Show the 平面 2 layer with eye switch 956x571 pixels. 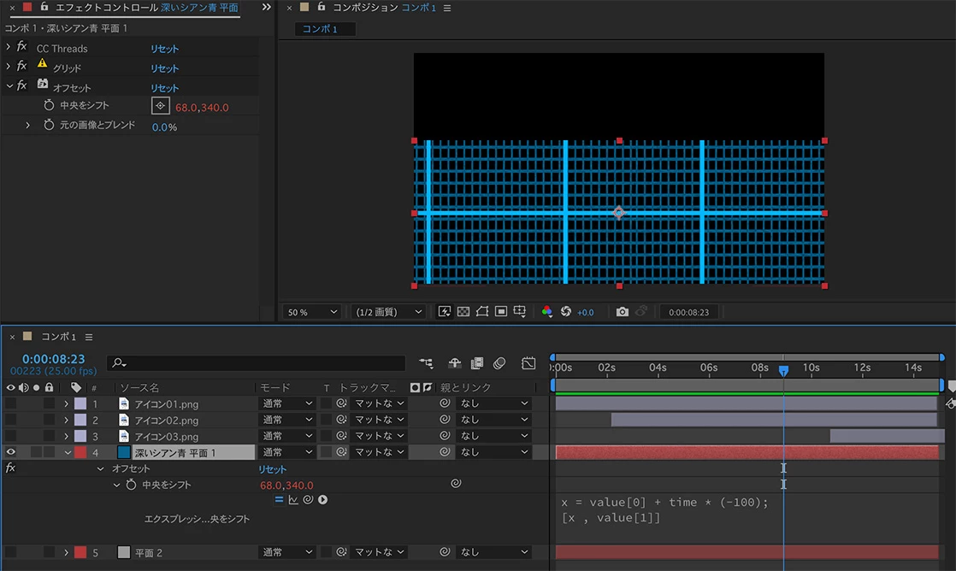[x=10, y=552]
